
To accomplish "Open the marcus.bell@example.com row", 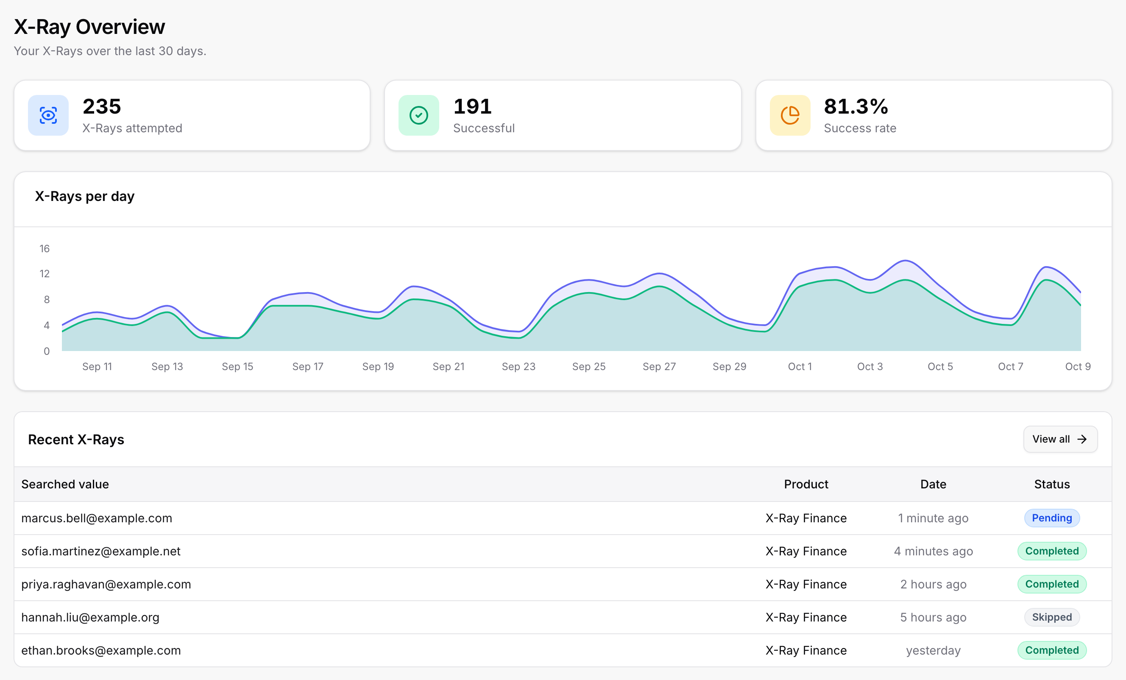I will pyautogui.click(x=563, y=518).
